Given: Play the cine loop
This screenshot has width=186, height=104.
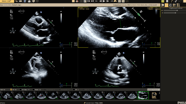Looking at the screenshot, I should click(x=104, y=1).
